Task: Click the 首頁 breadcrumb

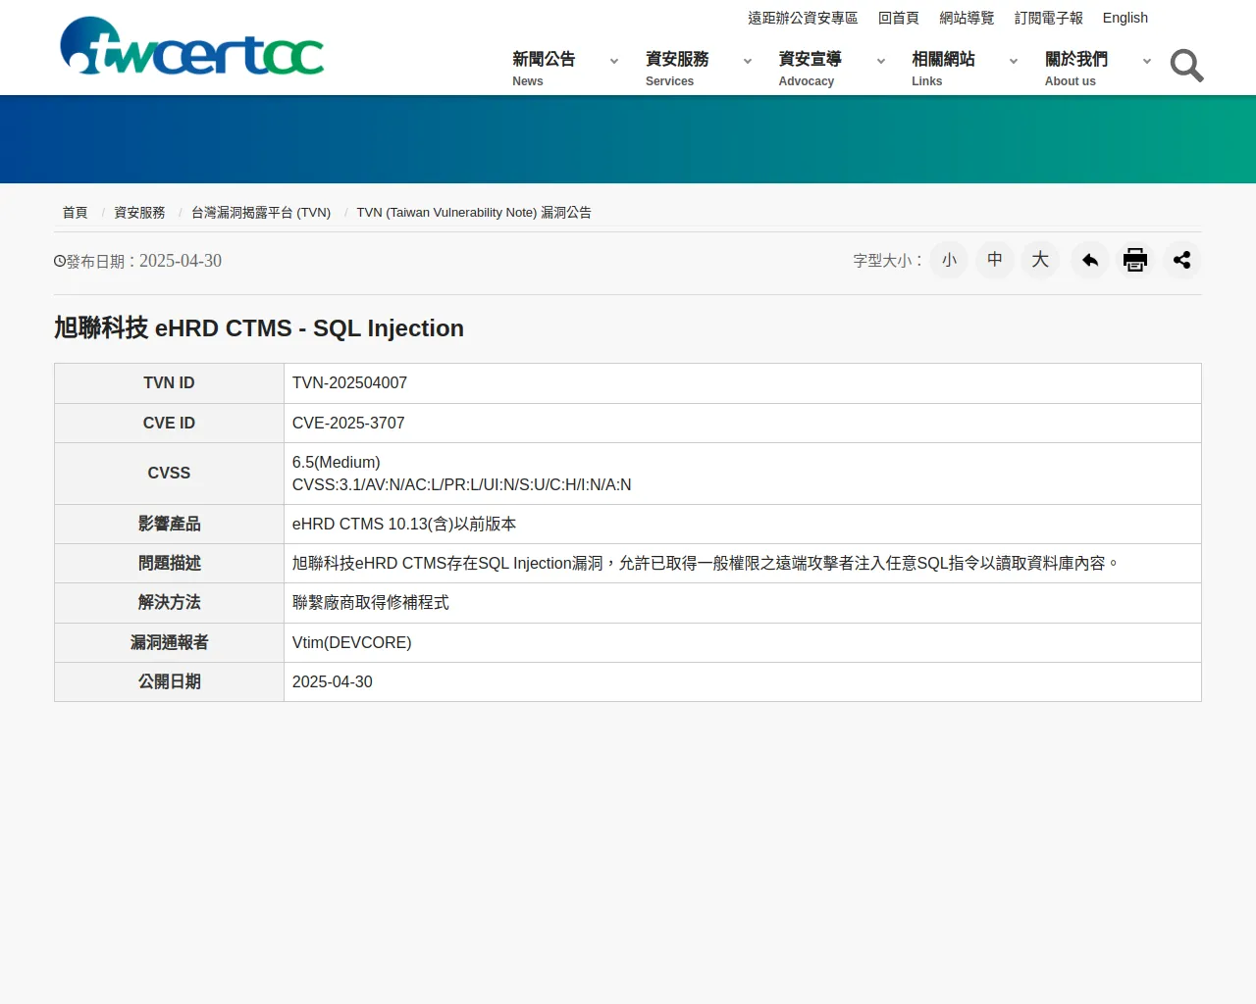Action: 75,212
